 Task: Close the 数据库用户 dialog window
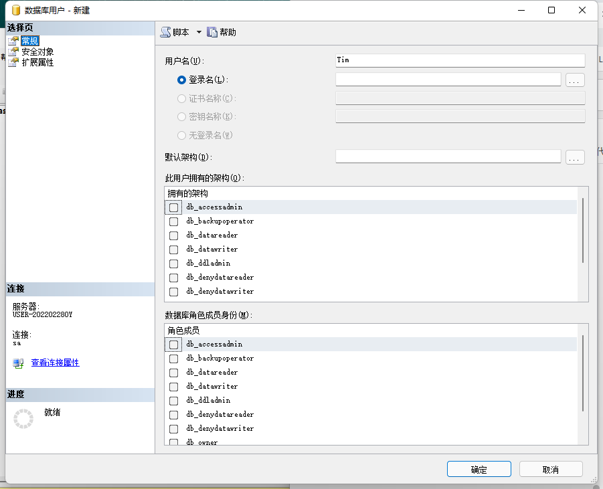coord(582,11)
